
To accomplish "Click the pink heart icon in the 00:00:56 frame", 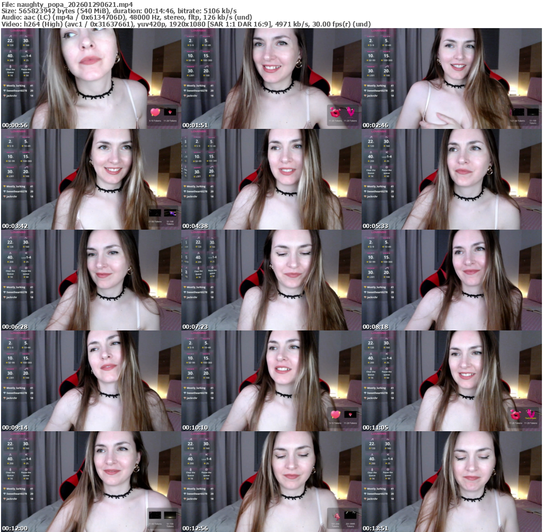I will point(155,112).
